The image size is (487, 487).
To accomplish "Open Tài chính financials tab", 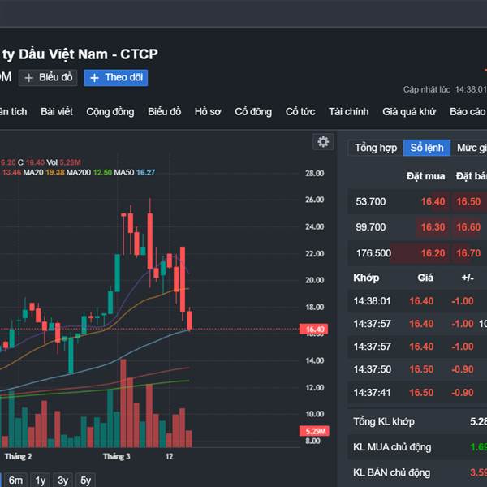I will [349, 111].
